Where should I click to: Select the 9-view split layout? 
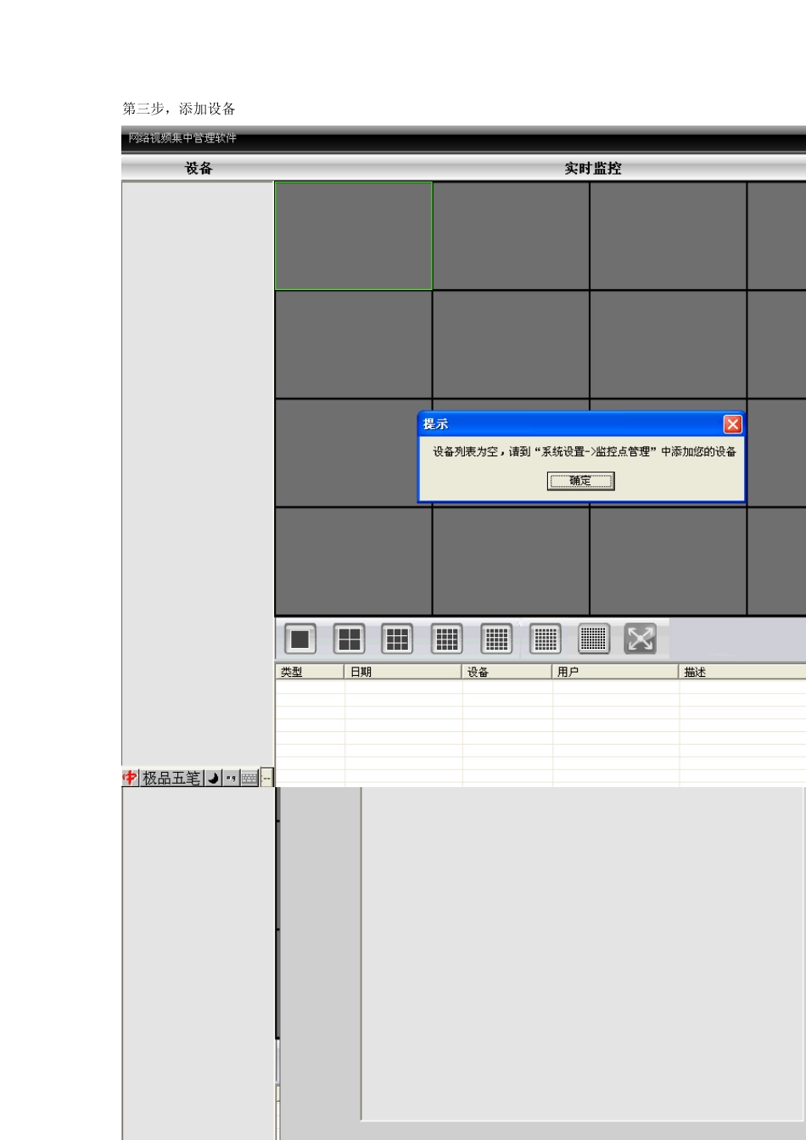coord(397,639)
